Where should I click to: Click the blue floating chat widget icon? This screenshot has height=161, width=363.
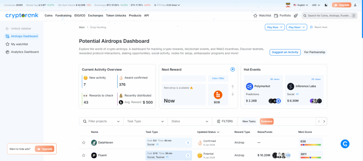pos(345,144)
